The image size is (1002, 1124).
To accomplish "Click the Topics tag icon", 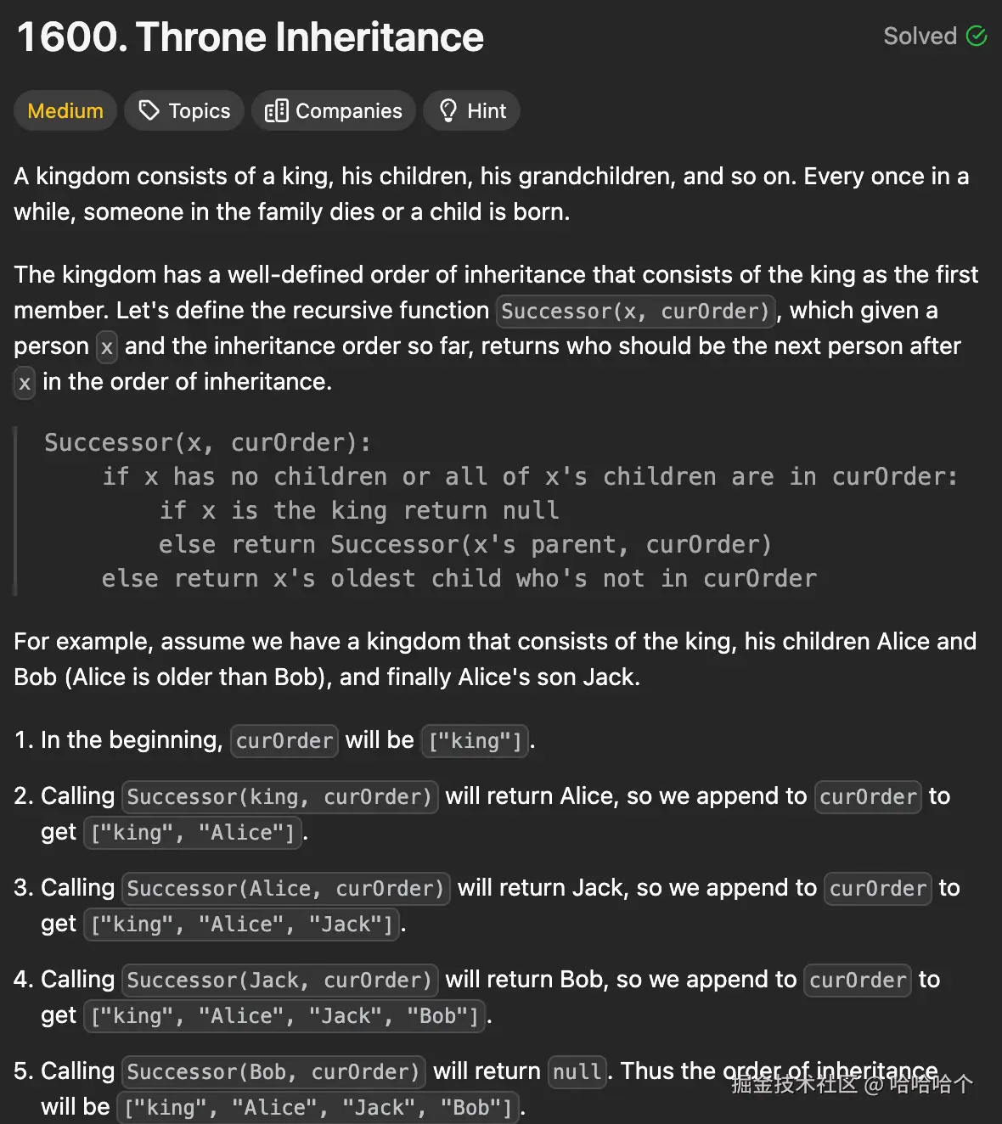I will [x=149, y=111].
